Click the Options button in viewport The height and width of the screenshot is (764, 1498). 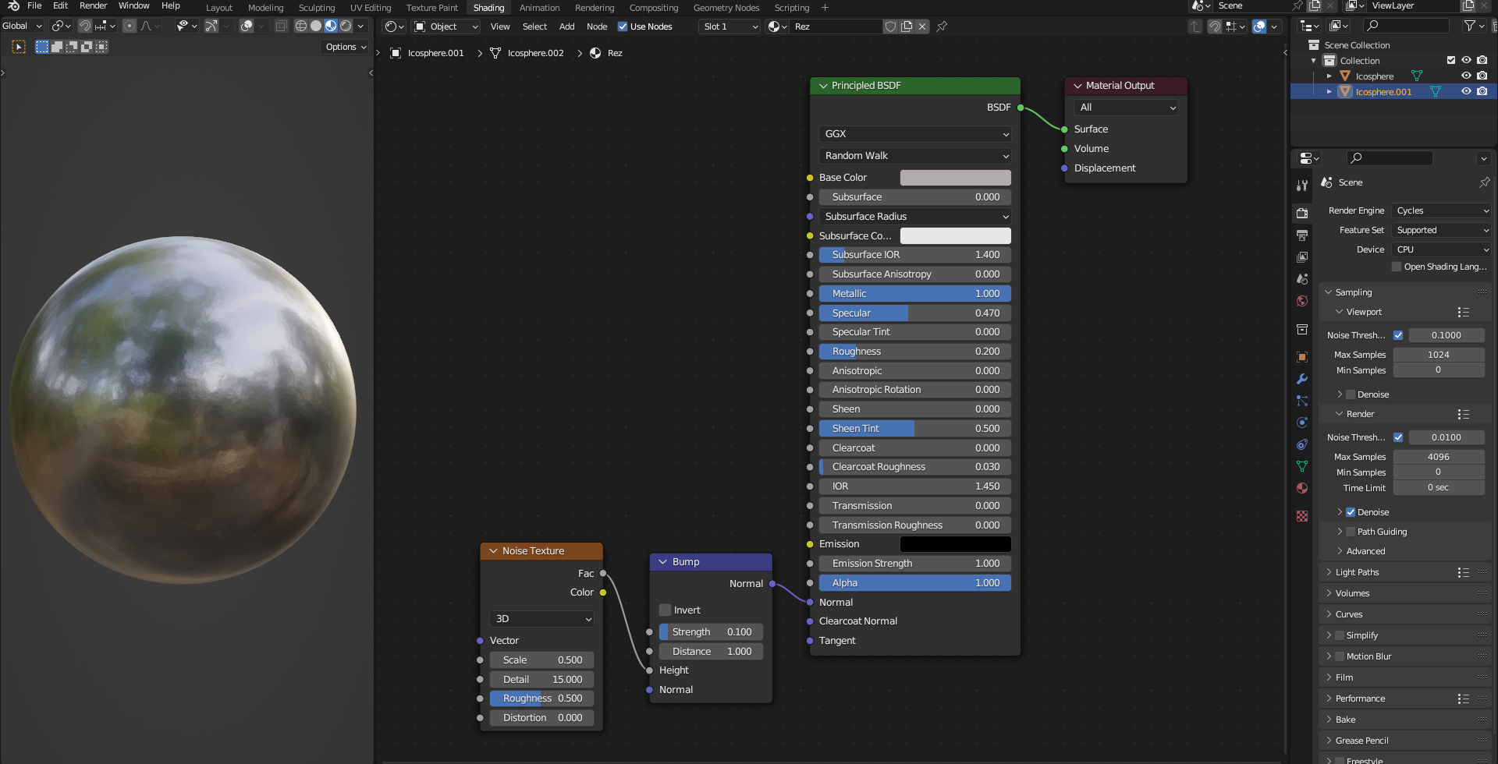point(345,47)
